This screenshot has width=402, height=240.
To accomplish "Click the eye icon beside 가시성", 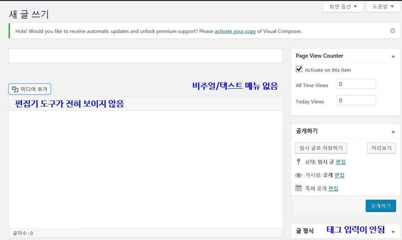I will 298,175.
